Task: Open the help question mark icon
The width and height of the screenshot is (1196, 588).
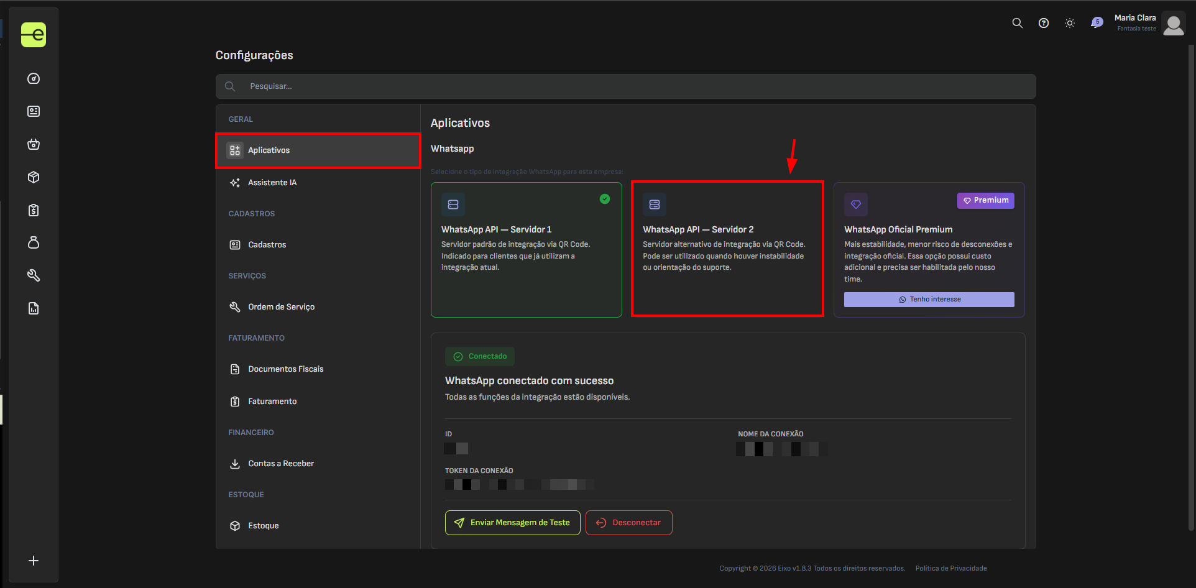Action: point(1044,23)
